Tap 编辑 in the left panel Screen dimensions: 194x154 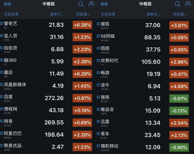(x=8, y=4)
